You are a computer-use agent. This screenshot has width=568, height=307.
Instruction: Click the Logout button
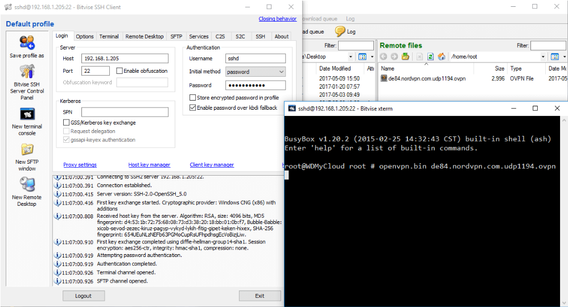(84, 296)
